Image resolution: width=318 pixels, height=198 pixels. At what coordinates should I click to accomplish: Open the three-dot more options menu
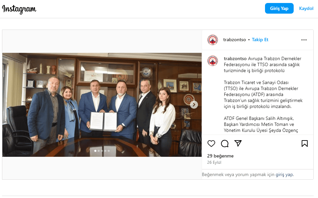click(304, 40)
